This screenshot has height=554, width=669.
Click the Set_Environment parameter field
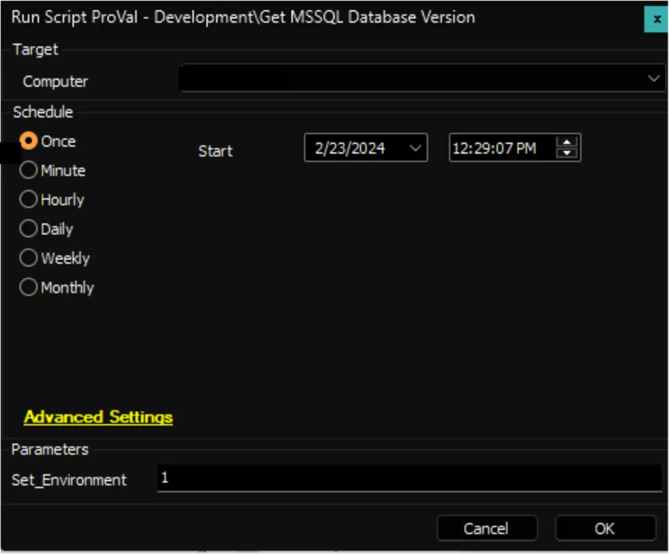[409, 478]
